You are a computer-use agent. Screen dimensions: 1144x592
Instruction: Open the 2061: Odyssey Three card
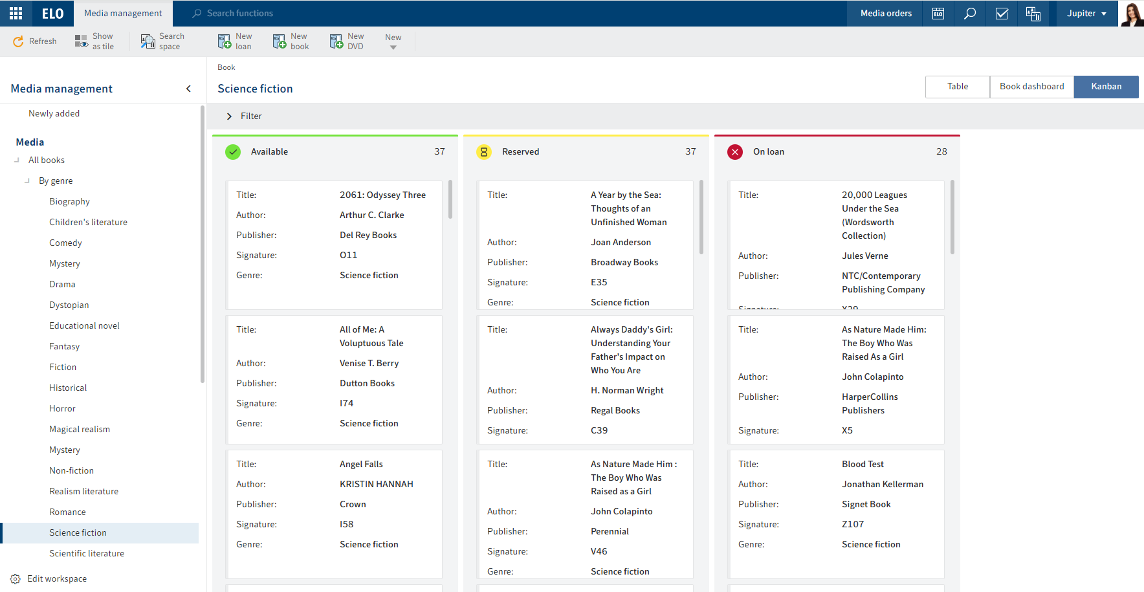tap(334, 245)
